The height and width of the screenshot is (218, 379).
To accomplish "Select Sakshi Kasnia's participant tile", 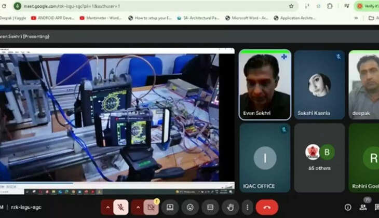I will coord(319,85).
